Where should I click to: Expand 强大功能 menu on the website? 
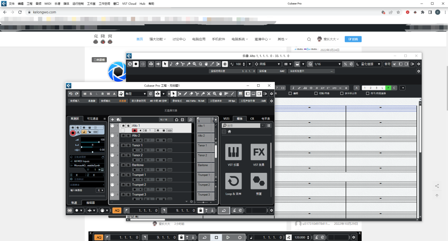click(x=157, y=39)
